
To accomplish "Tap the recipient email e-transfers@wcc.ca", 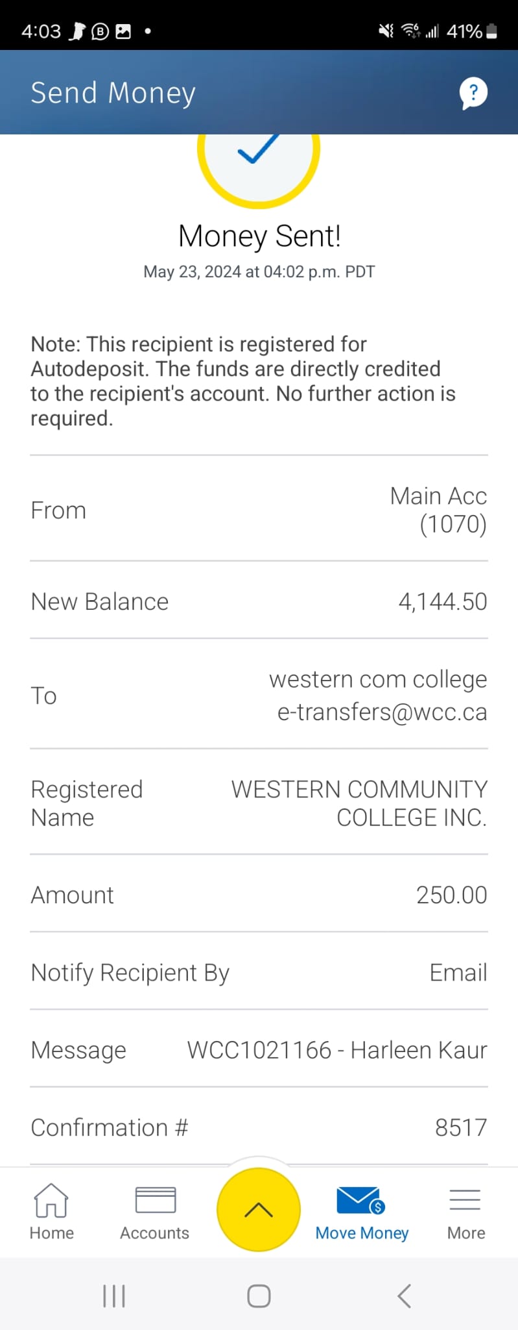I will click(382, 712).
